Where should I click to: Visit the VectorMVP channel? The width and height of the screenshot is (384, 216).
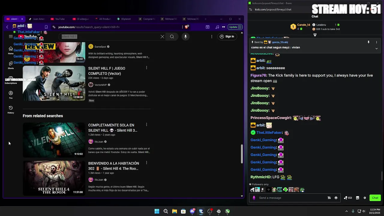[100, 85]
